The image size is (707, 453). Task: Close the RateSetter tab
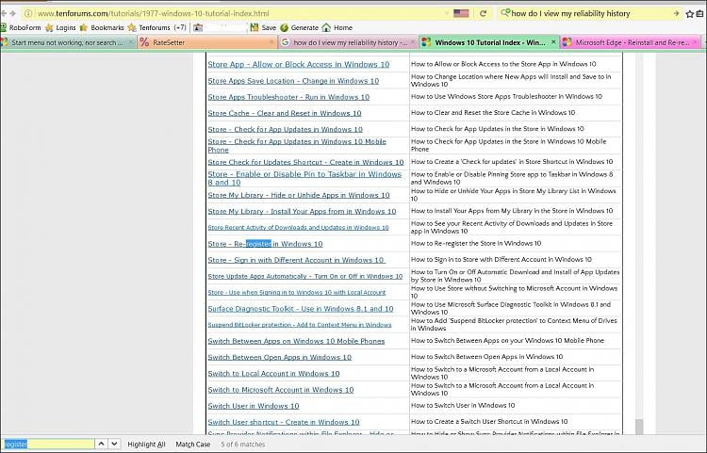point(271,41)
